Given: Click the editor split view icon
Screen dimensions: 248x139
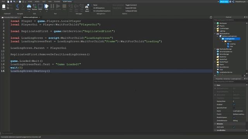Looking at the screenshot, I should (x=211, y=17).
